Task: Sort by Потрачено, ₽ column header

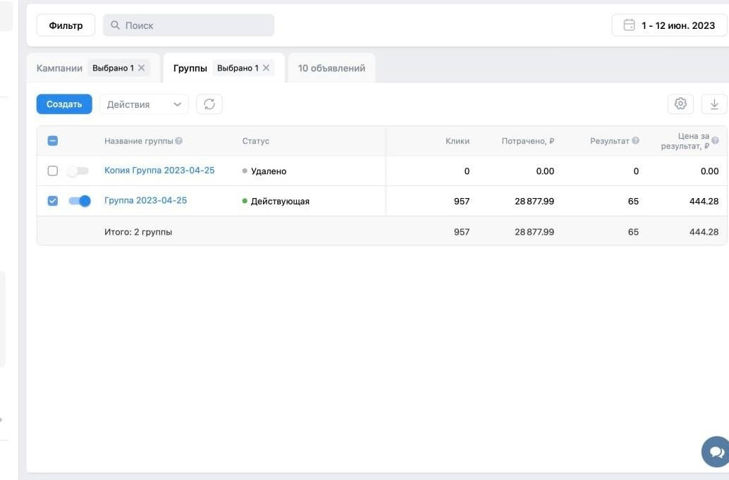Action: [527, 141]
